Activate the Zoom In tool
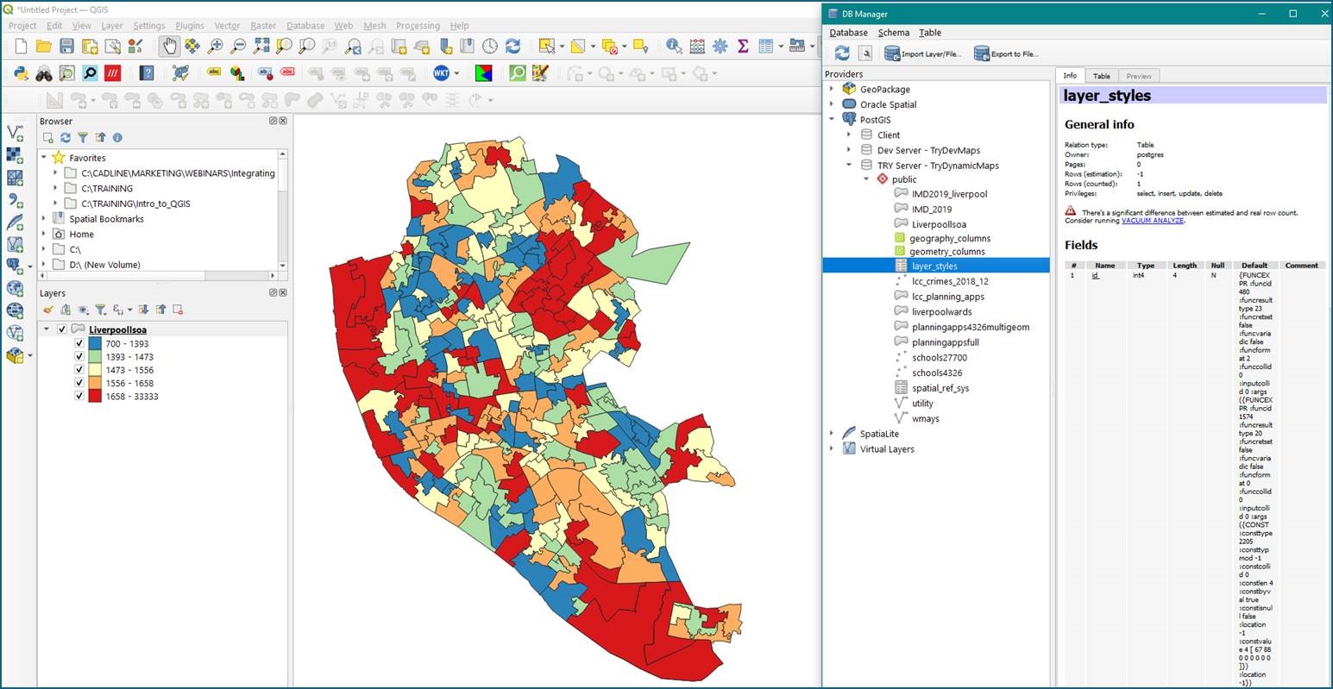Image resolution: width=1333 pixels, height=689 pixels. click(x=215, y=47)
